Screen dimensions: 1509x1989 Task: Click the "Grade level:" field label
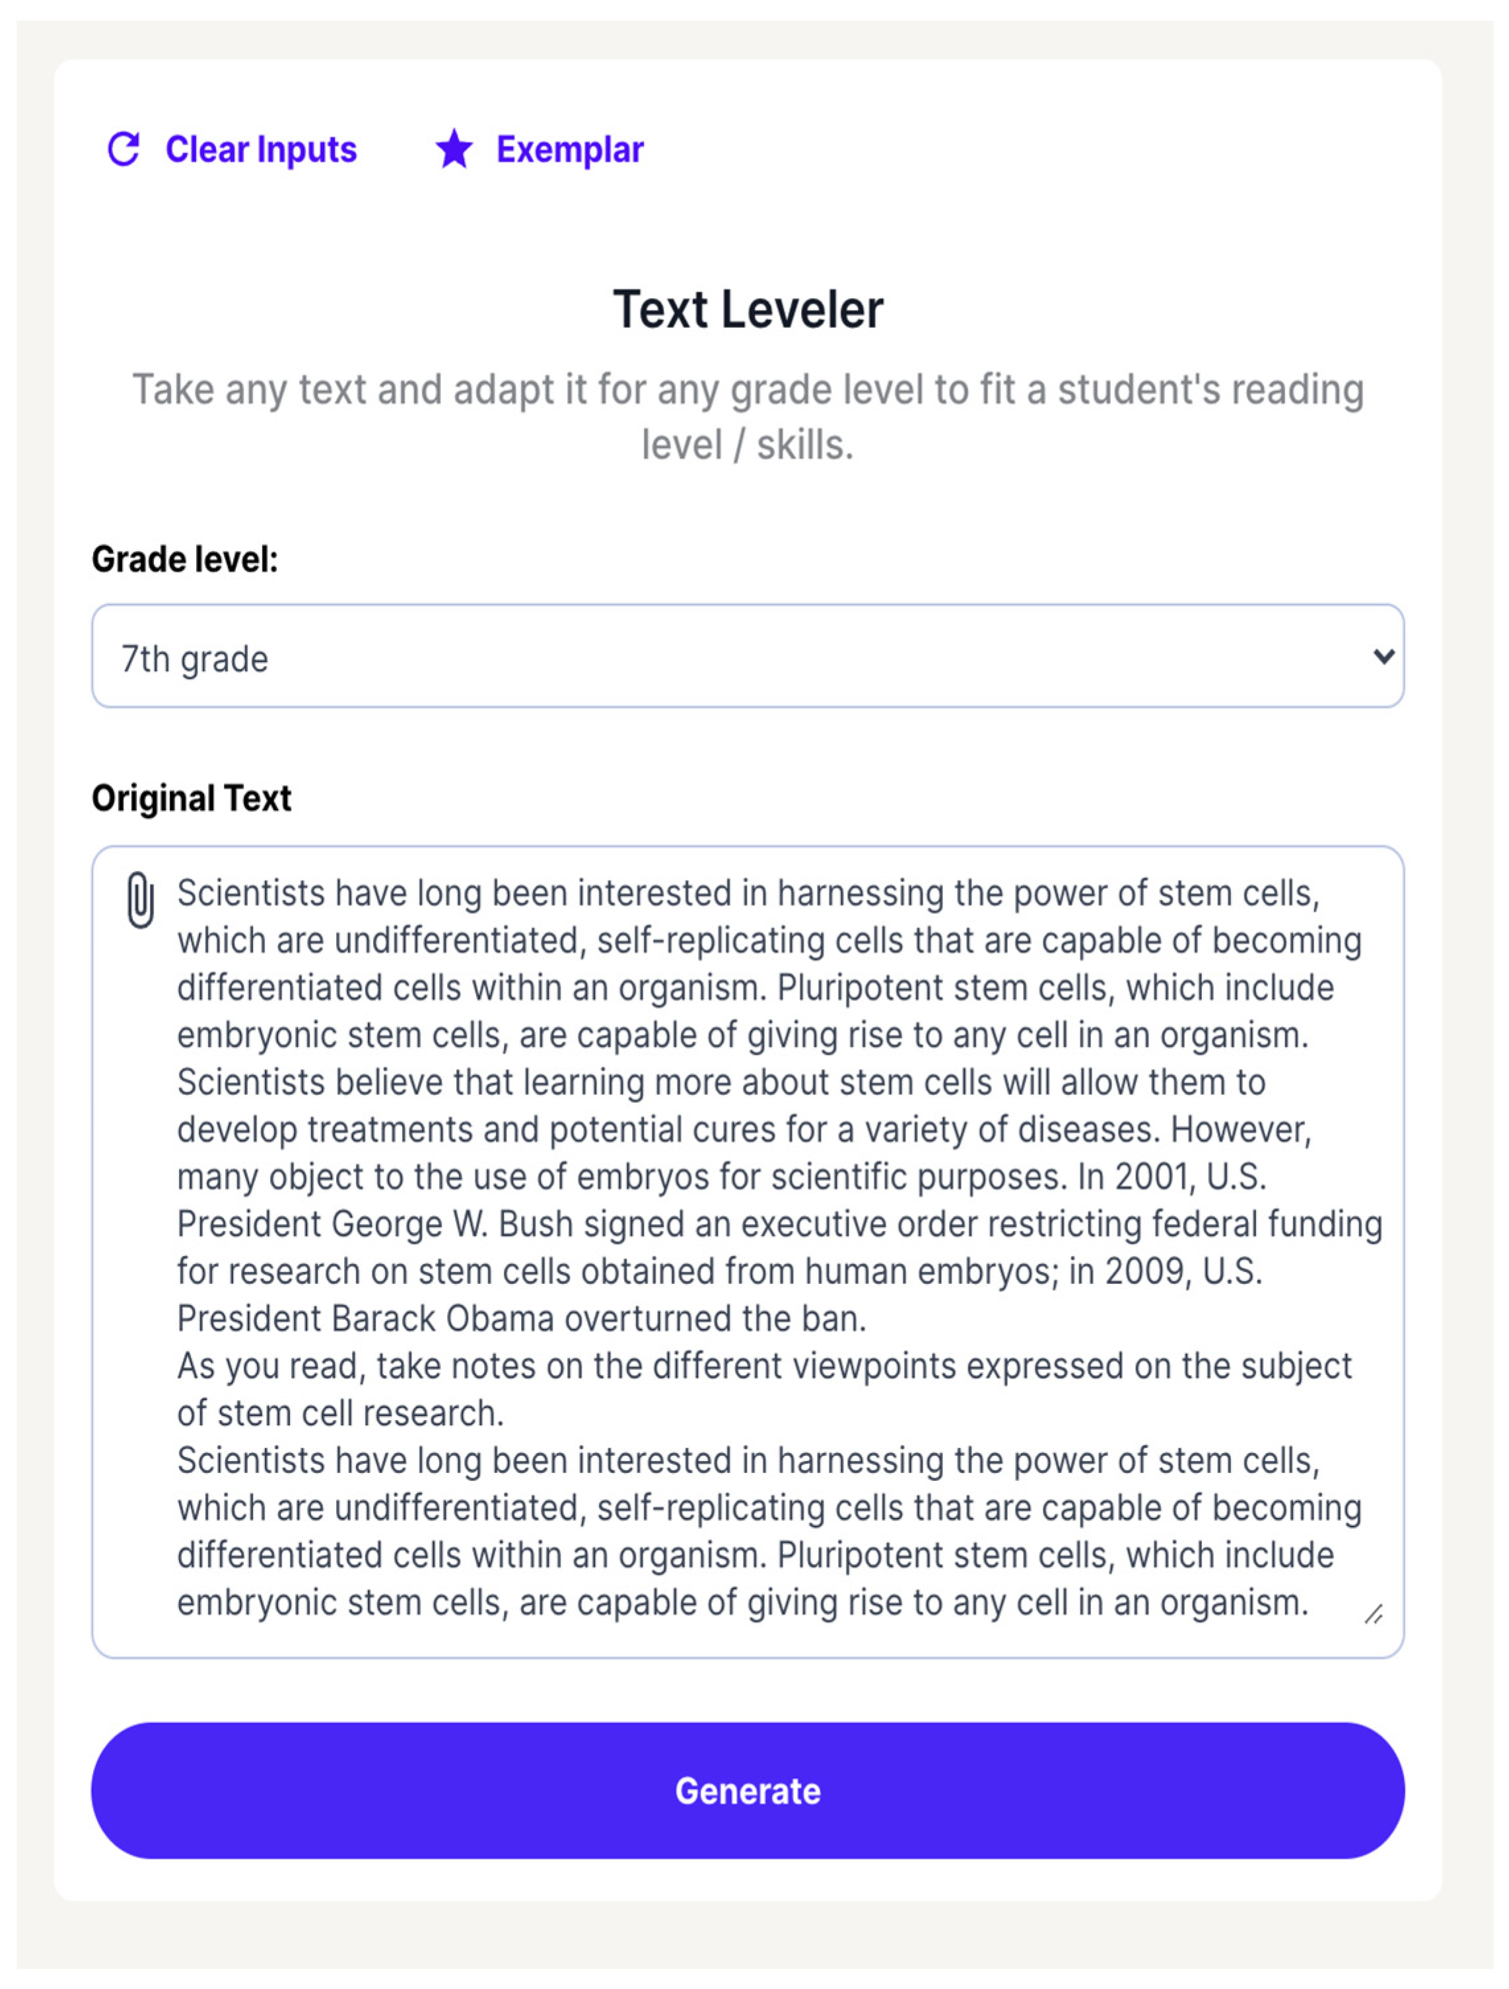[x=185, y=559]
